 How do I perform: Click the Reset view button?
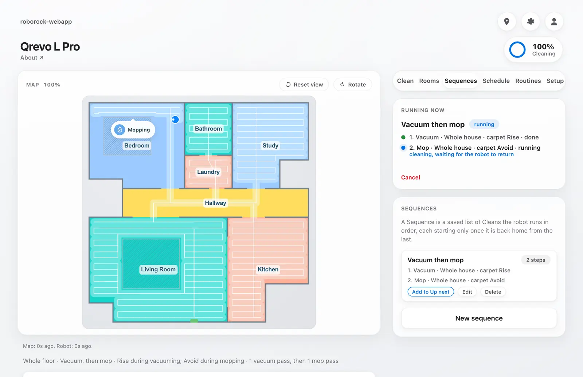pos(304,85)
